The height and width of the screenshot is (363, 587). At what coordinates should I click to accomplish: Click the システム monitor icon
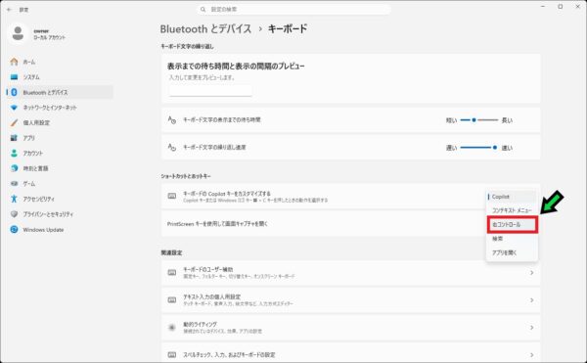(14, 77)
